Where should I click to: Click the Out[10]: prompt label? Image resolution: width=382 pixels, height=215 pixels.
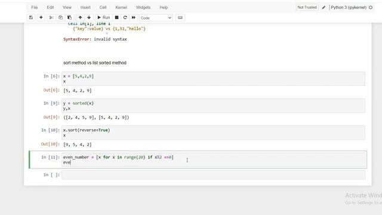(50, 144)
